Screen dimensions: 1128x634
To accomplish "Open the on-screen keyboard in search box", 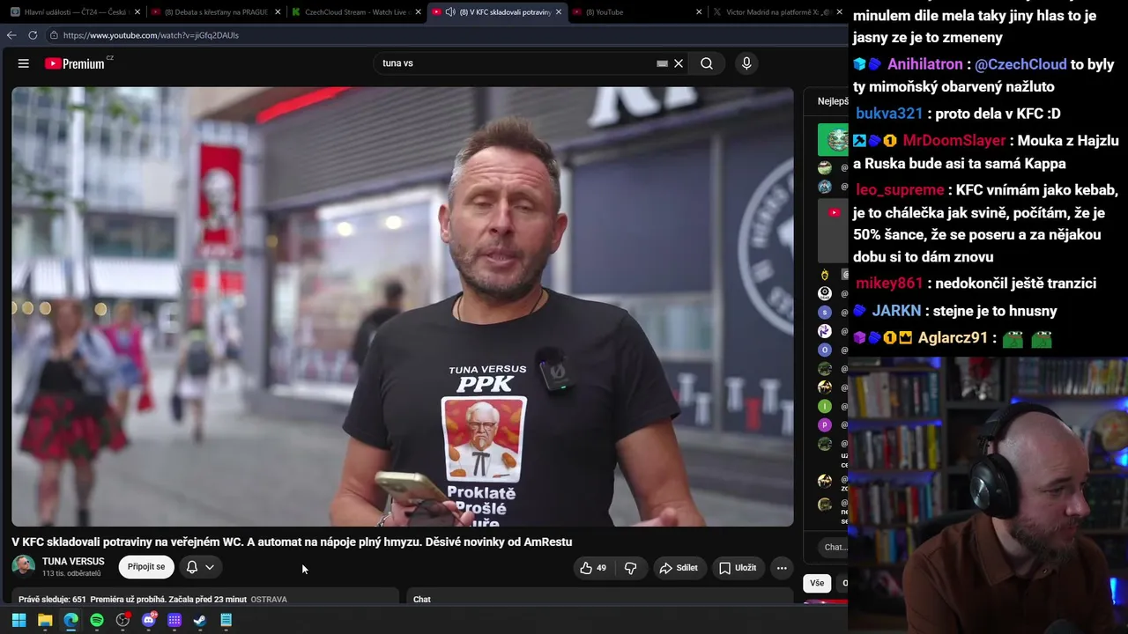I will coord(662,63).
